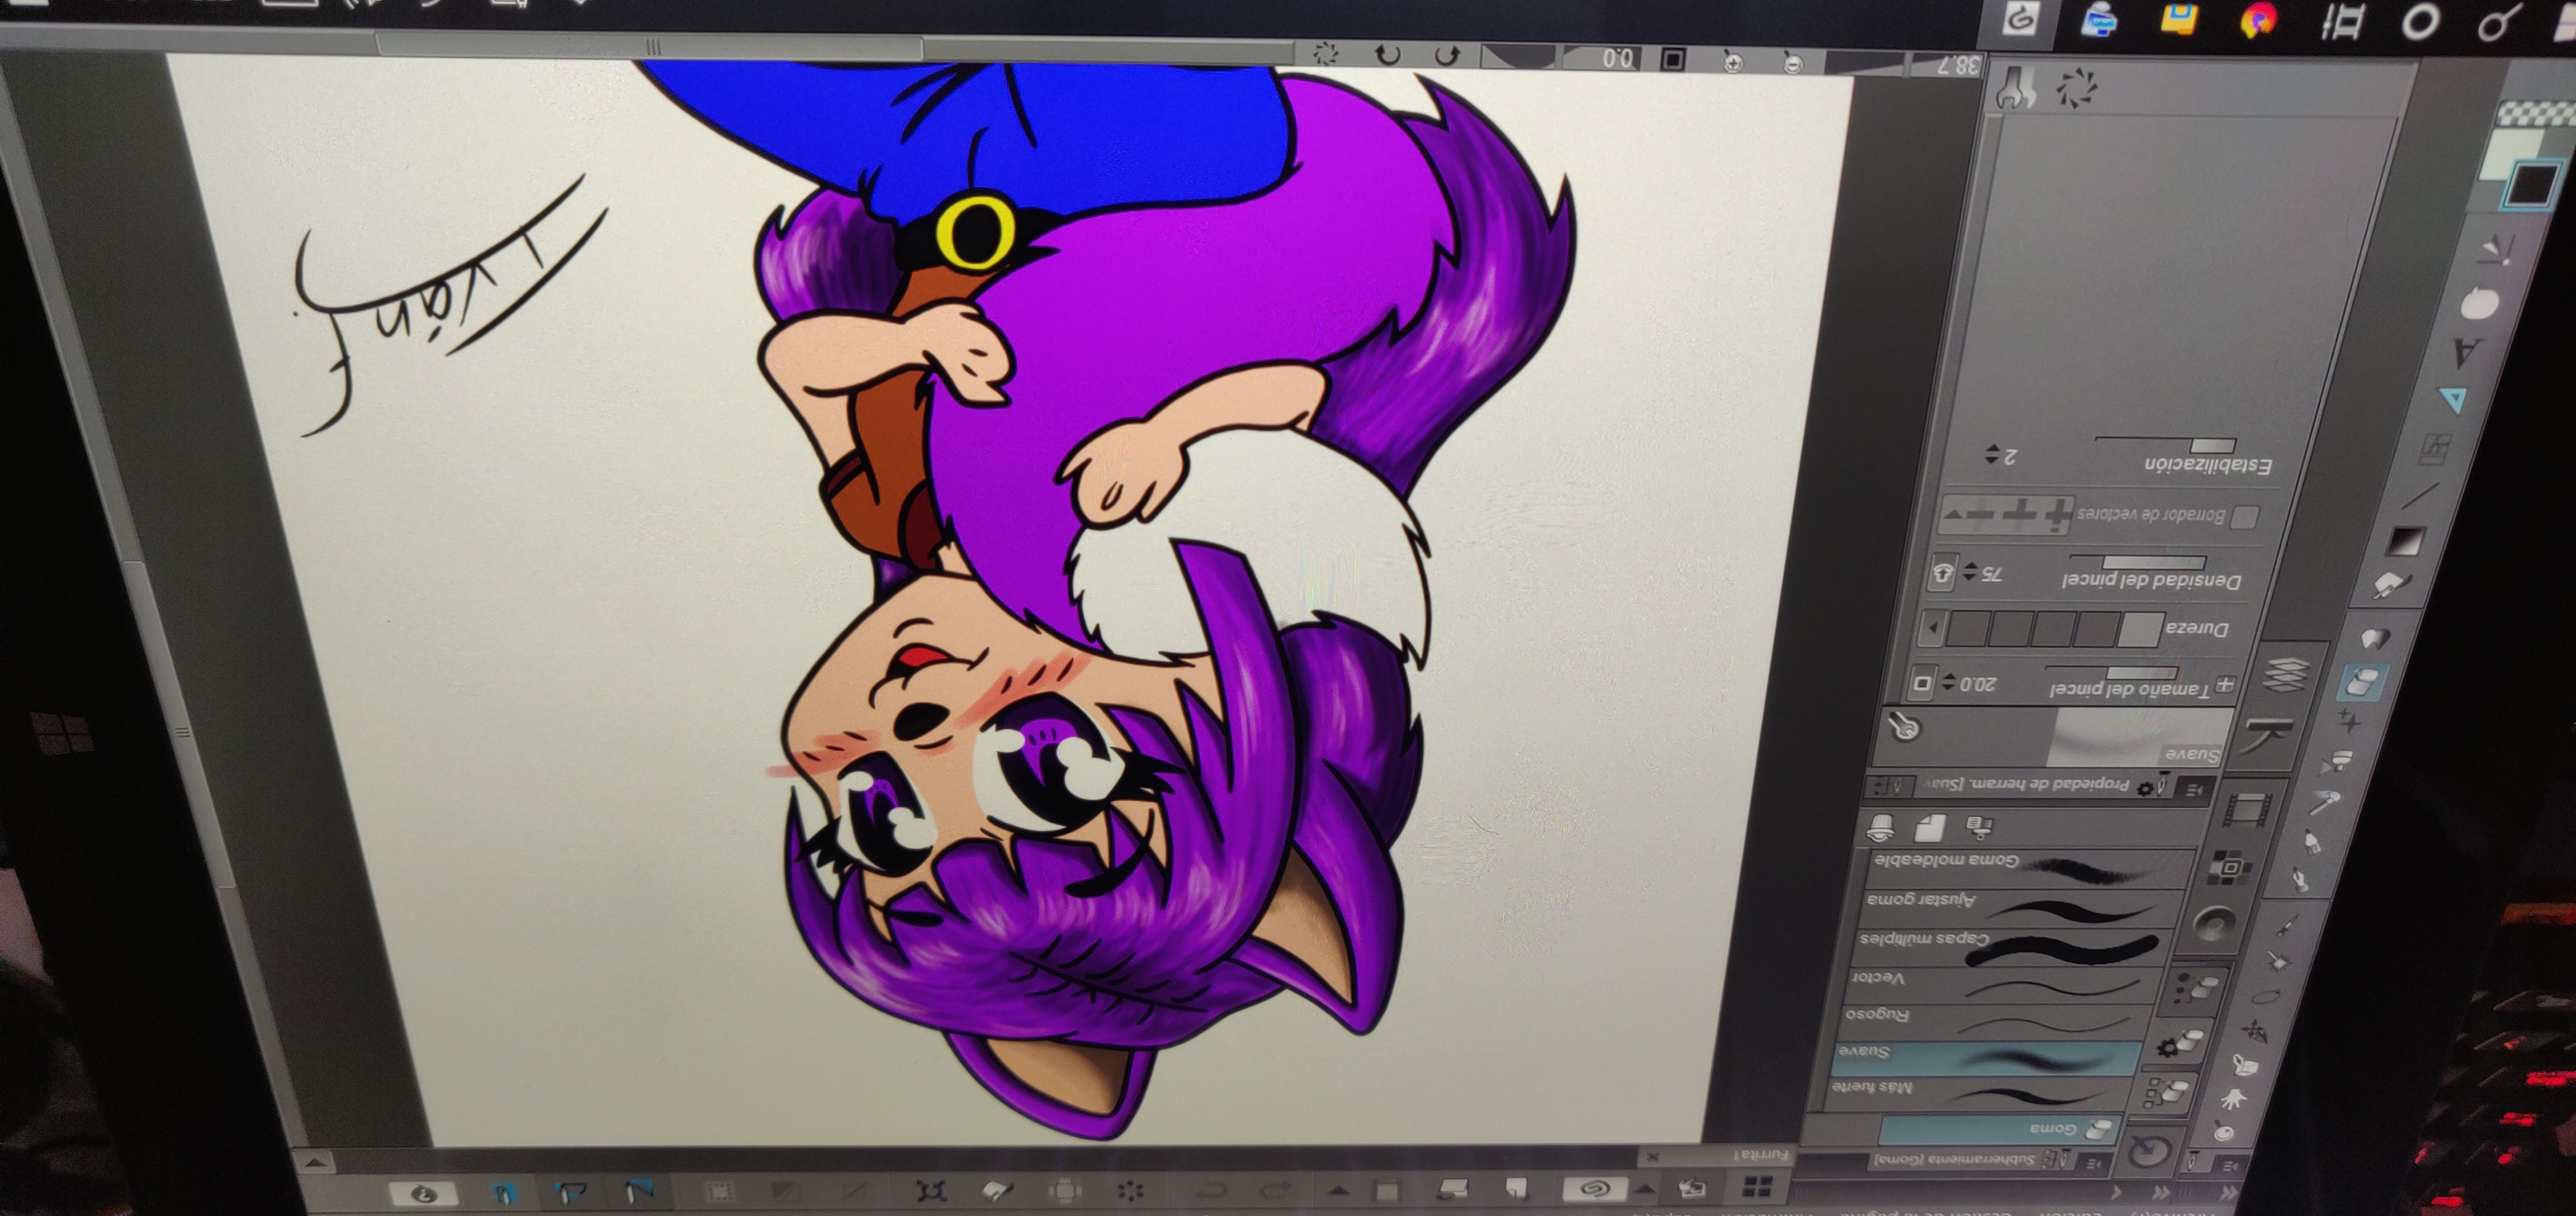This screenshot has height=1216, width=2576.
Task: Select the Hand move tool
Action: click(x=2233, y=1100)
